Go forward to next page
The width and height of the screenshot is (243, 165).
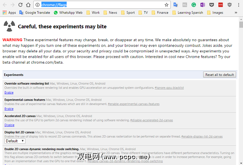[x=12, y=5]
